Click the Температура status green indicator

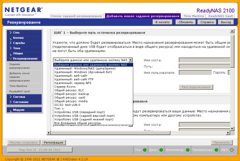(x=216, y=150)
